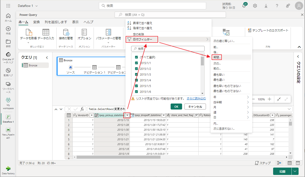This screenshot has width=305, height=177.
Task: Open 接続の管理 in ribbon
Action: [66, 33]
